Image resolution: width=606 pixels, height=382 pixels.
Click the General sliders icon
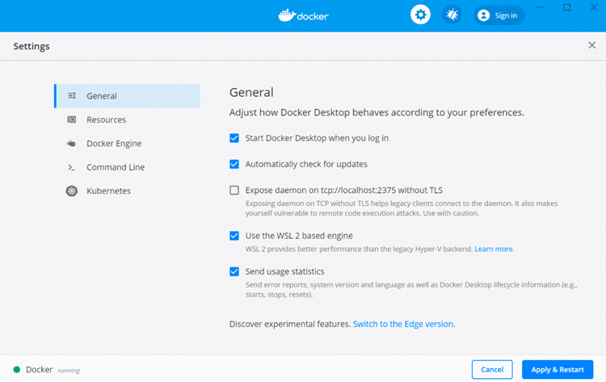pyautogui.click(x=72, y=96)
